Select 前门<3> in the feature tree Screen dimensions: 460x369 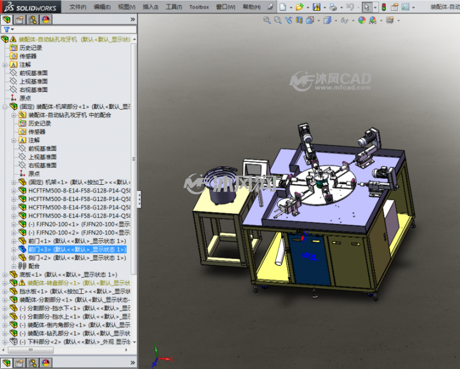[x=77, y=250]
